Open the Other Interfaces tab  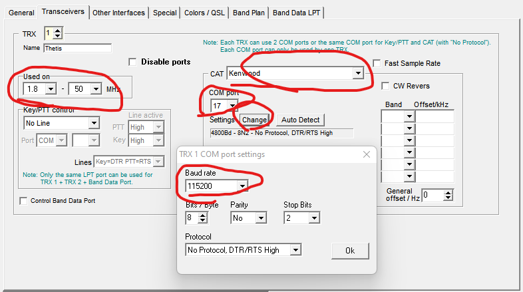coord(118,13)
